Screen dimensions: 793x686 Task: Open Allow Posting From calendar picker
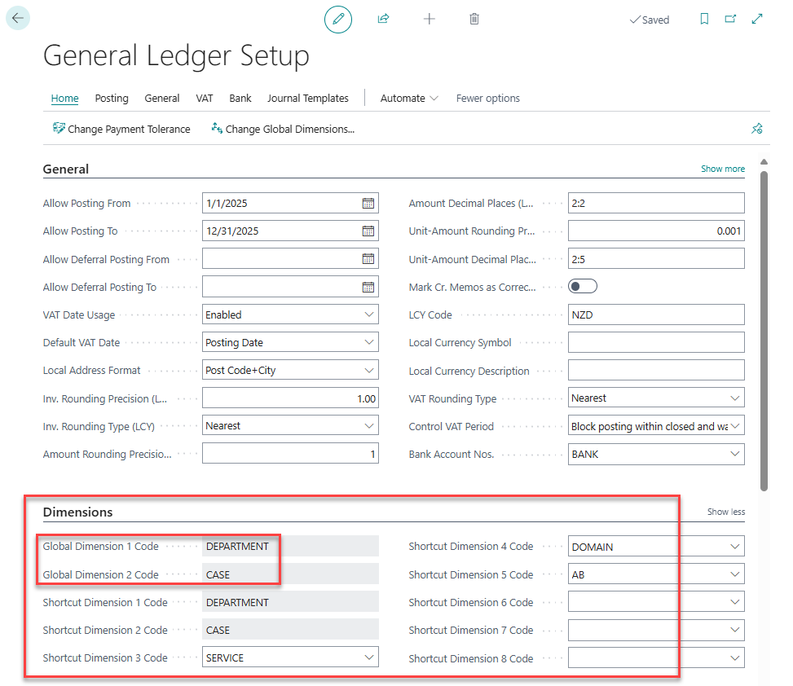[x=368, y=204]
